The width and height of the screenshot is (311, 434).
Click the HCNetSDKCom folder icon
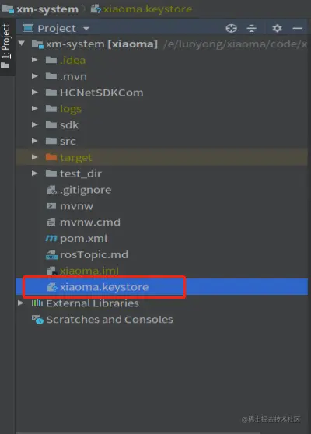(x=51, y=93)
